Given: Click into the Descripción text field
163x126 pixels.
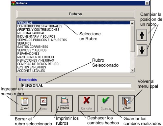Looking at the screenshot, I should coord(76,85).
